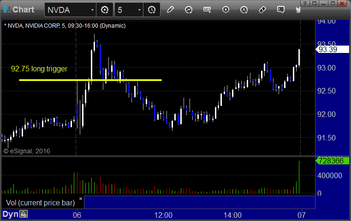351x221 pixels.
Task: Click the '92.75 long trigger' text annotation
Action: tap(39, 69)
